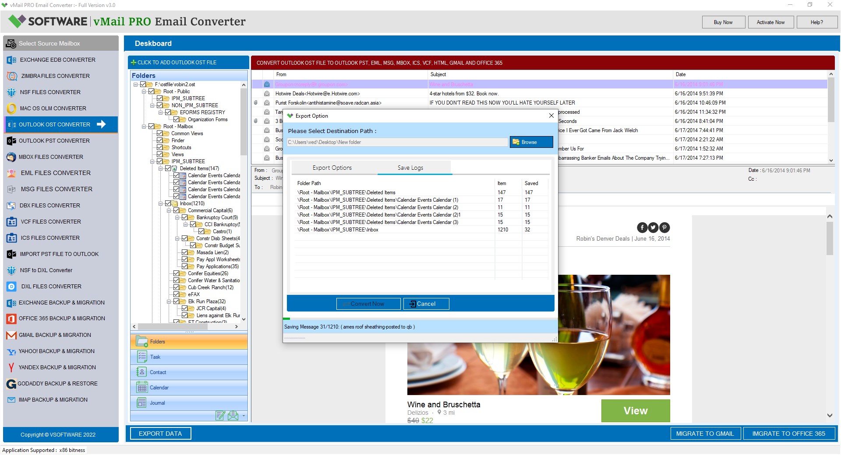Collapse the Elk Run Plaza(32) node
This screenshot has height=455, width=841.
coord(169,301)
